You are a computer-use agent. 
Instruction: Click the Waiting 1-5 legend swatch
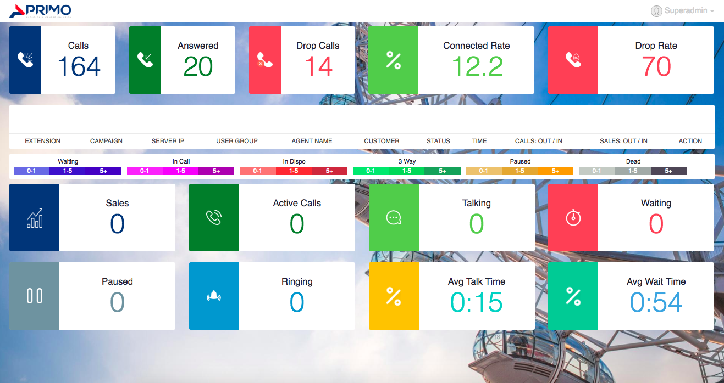68,171
